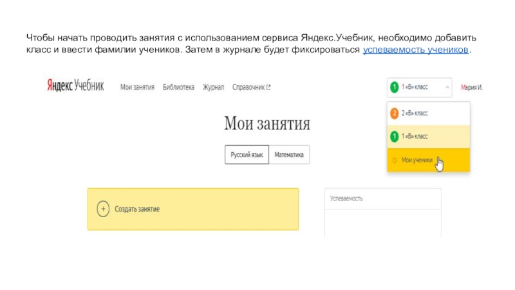
Task: Click the green 1 badge in the class selector
Action: point(392,87)
